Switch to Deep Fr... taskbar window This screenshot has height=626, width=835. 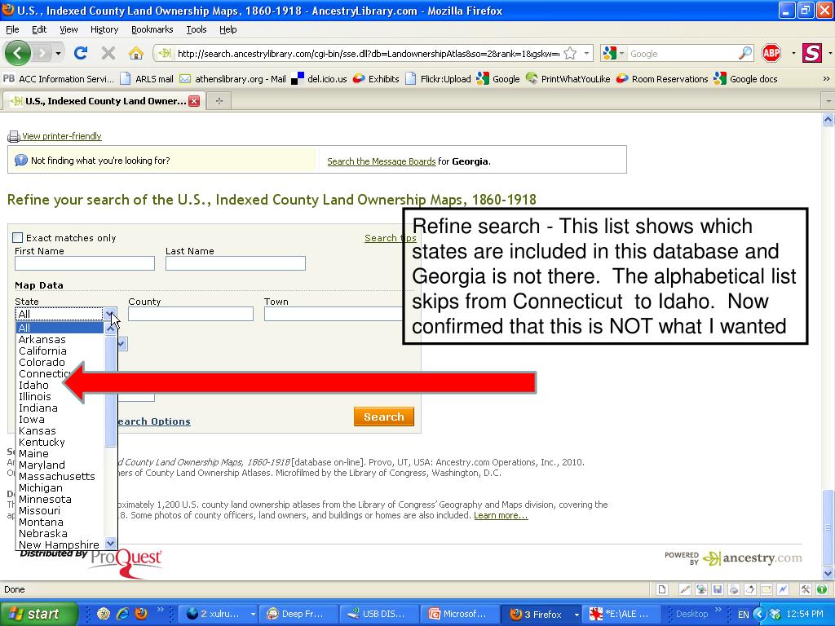point(298,614)
